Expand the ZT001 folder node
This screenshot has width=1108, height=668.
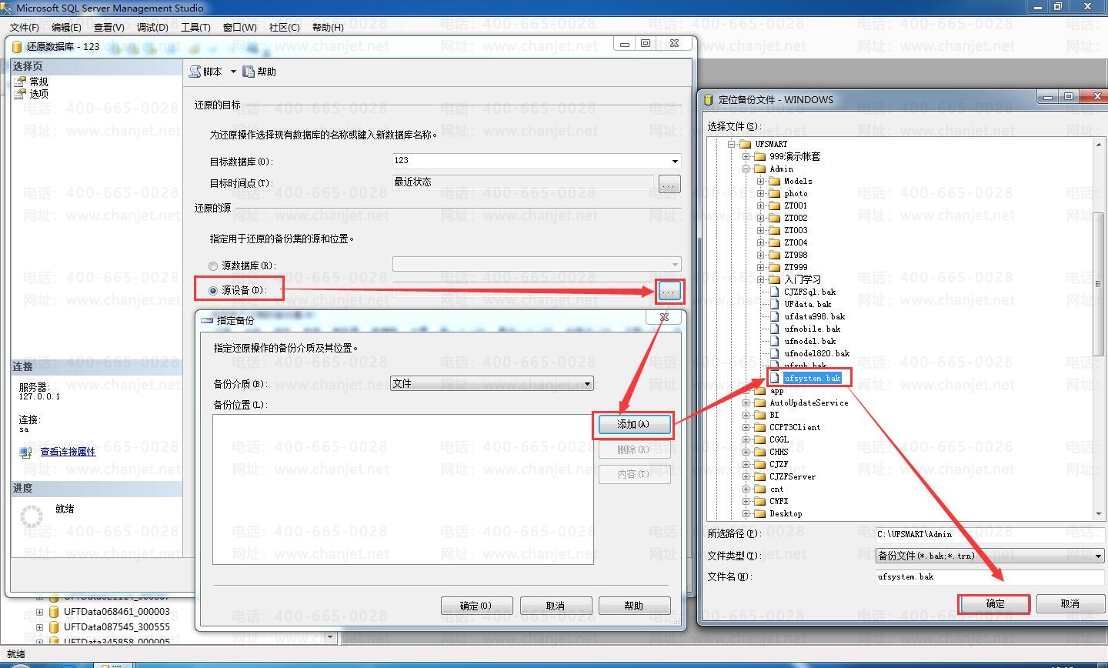point(760,206)
